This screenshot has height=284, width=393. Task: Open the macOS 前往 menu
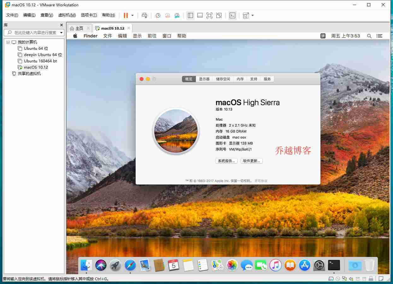(x=152, y=36)
